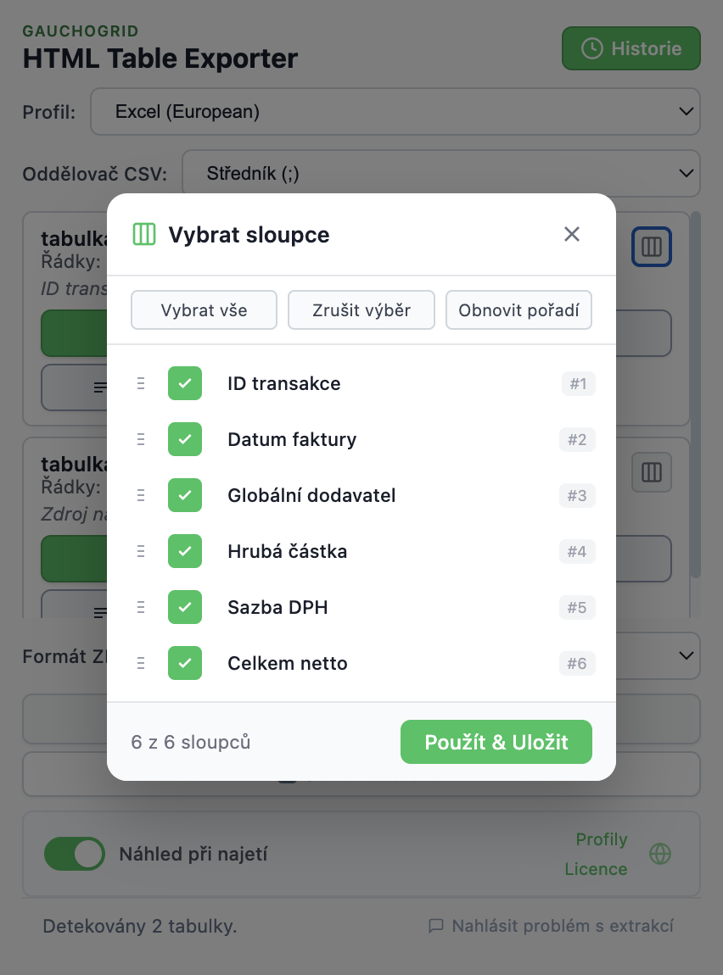Click the green columns icon beside Vybrat sloupce

click(x=144, y=234)
